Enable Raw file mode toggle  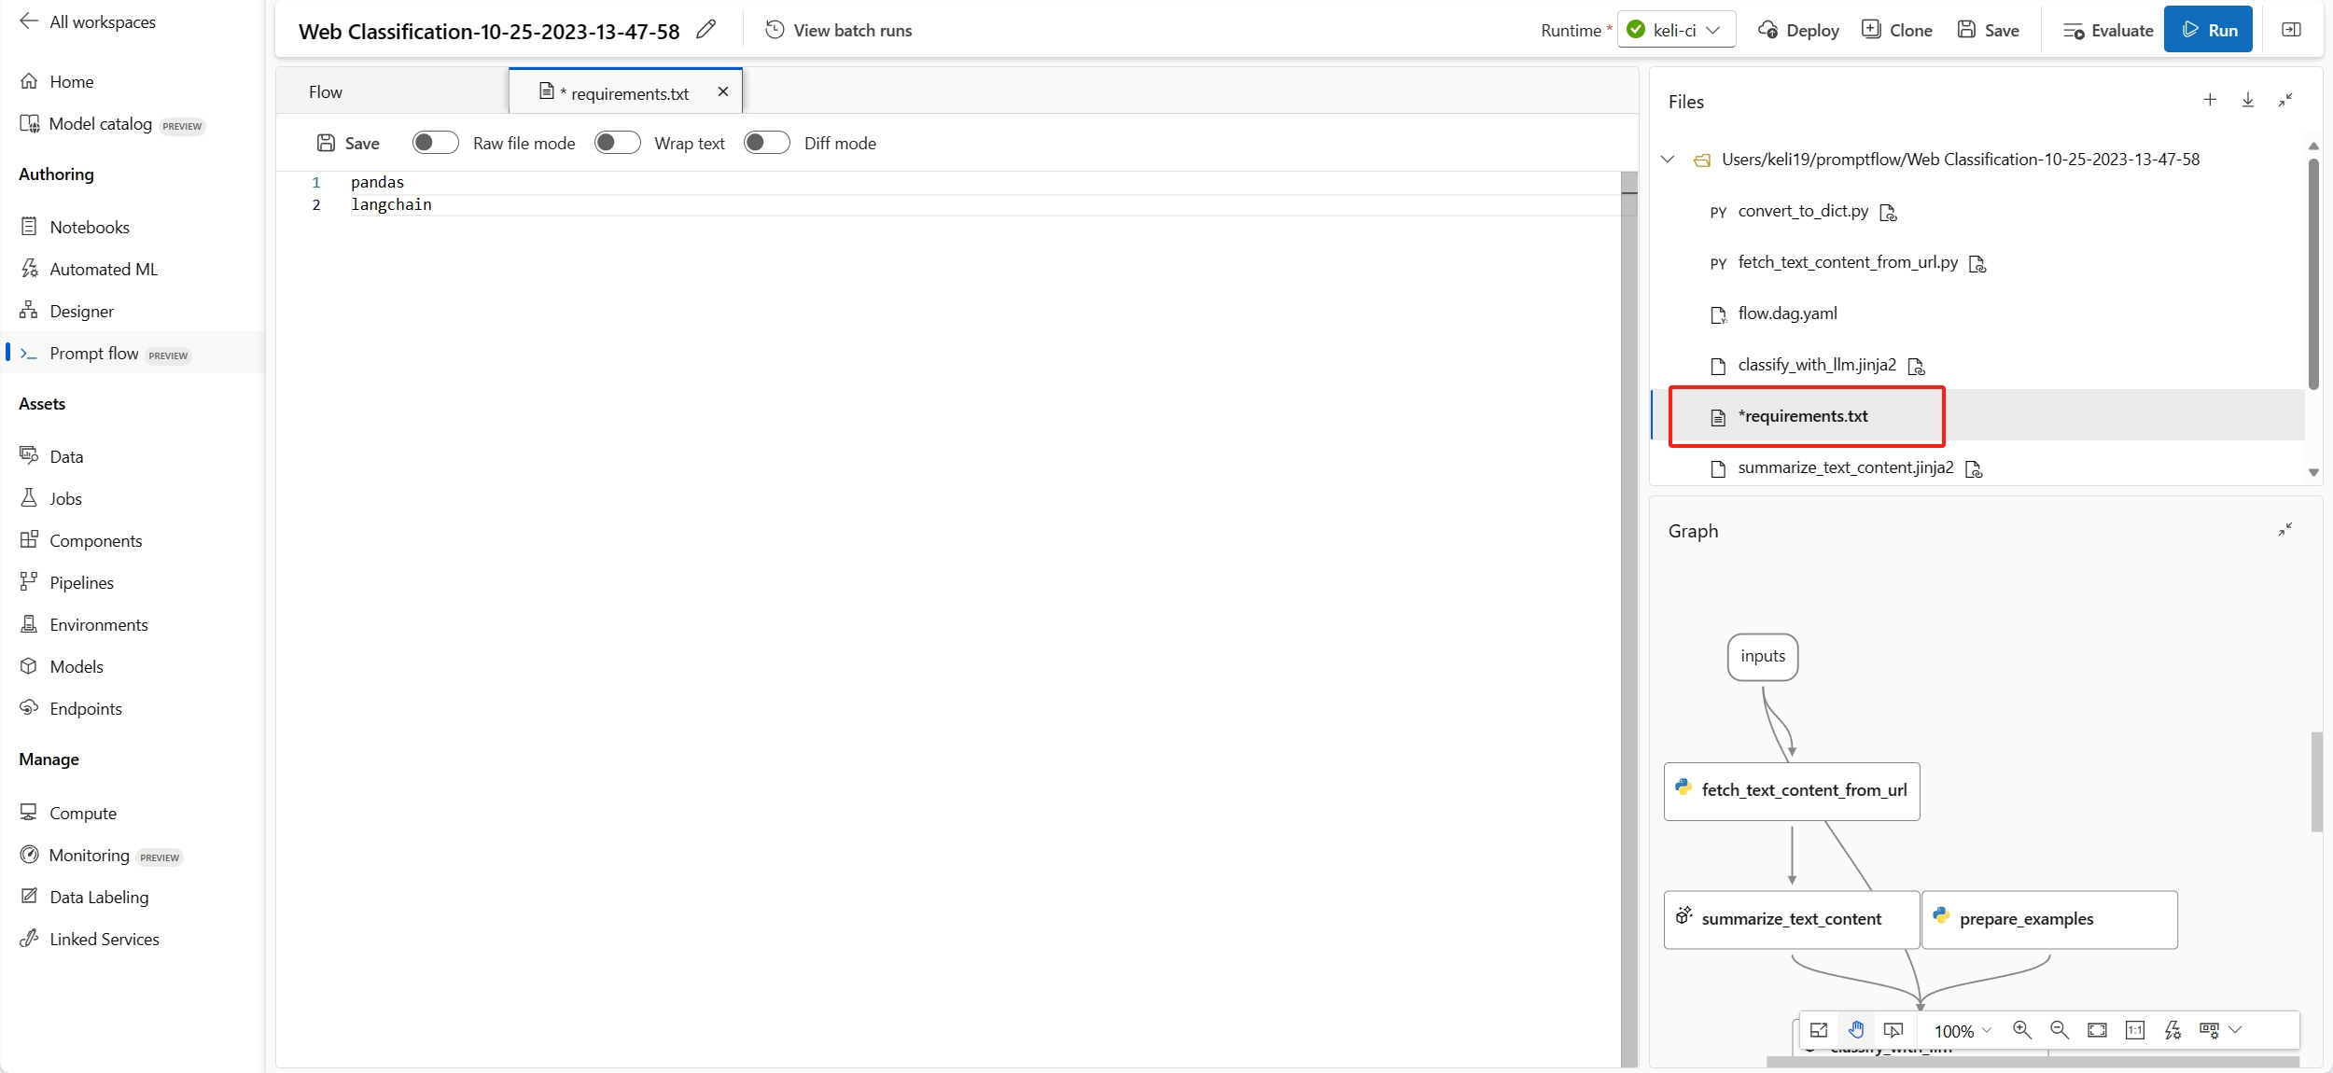pos(436,143)
